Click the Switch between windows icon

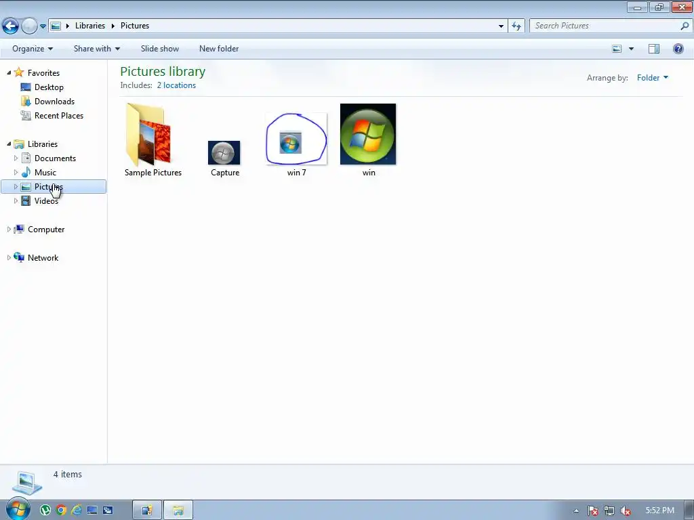[x=108, y=511]
